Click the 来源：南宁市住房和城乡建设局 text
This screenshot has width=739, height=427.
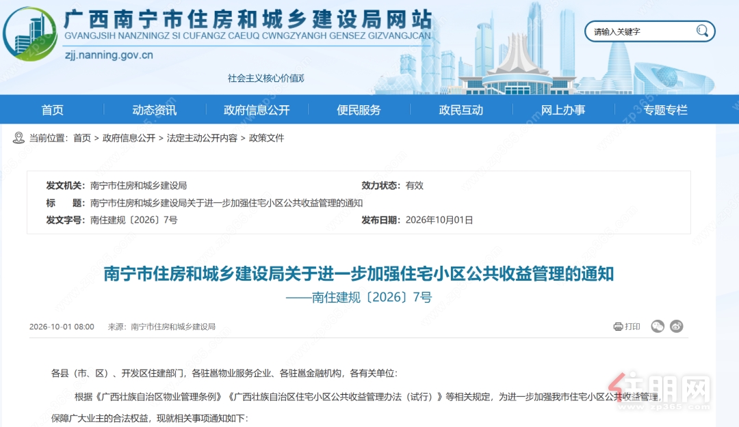tap(161, 327)
